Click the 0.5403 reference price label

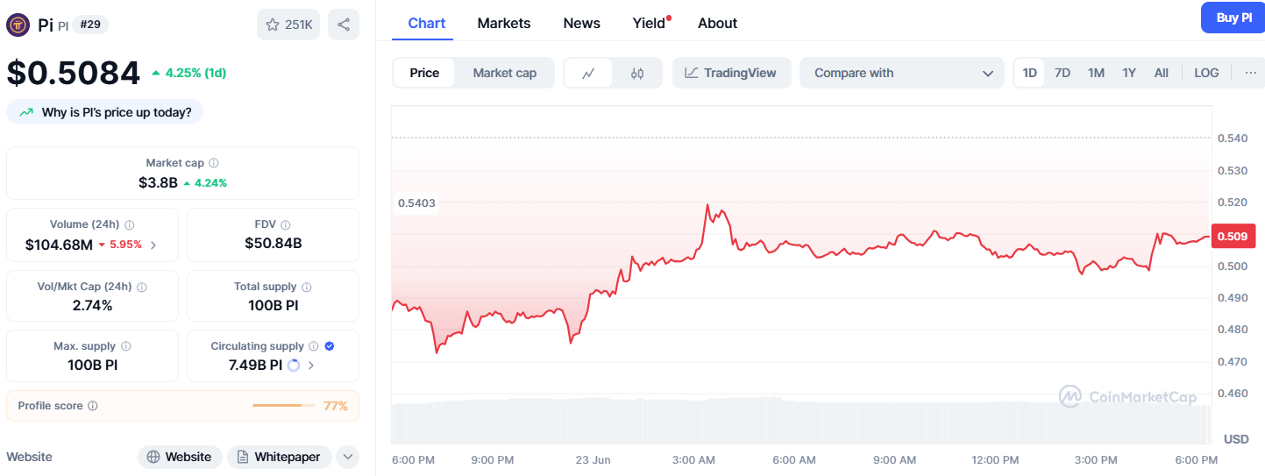[x=416, y=203]
